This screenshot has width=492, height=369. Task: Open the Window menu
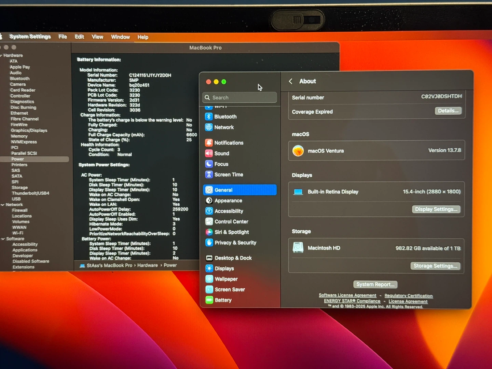point(120,37)
